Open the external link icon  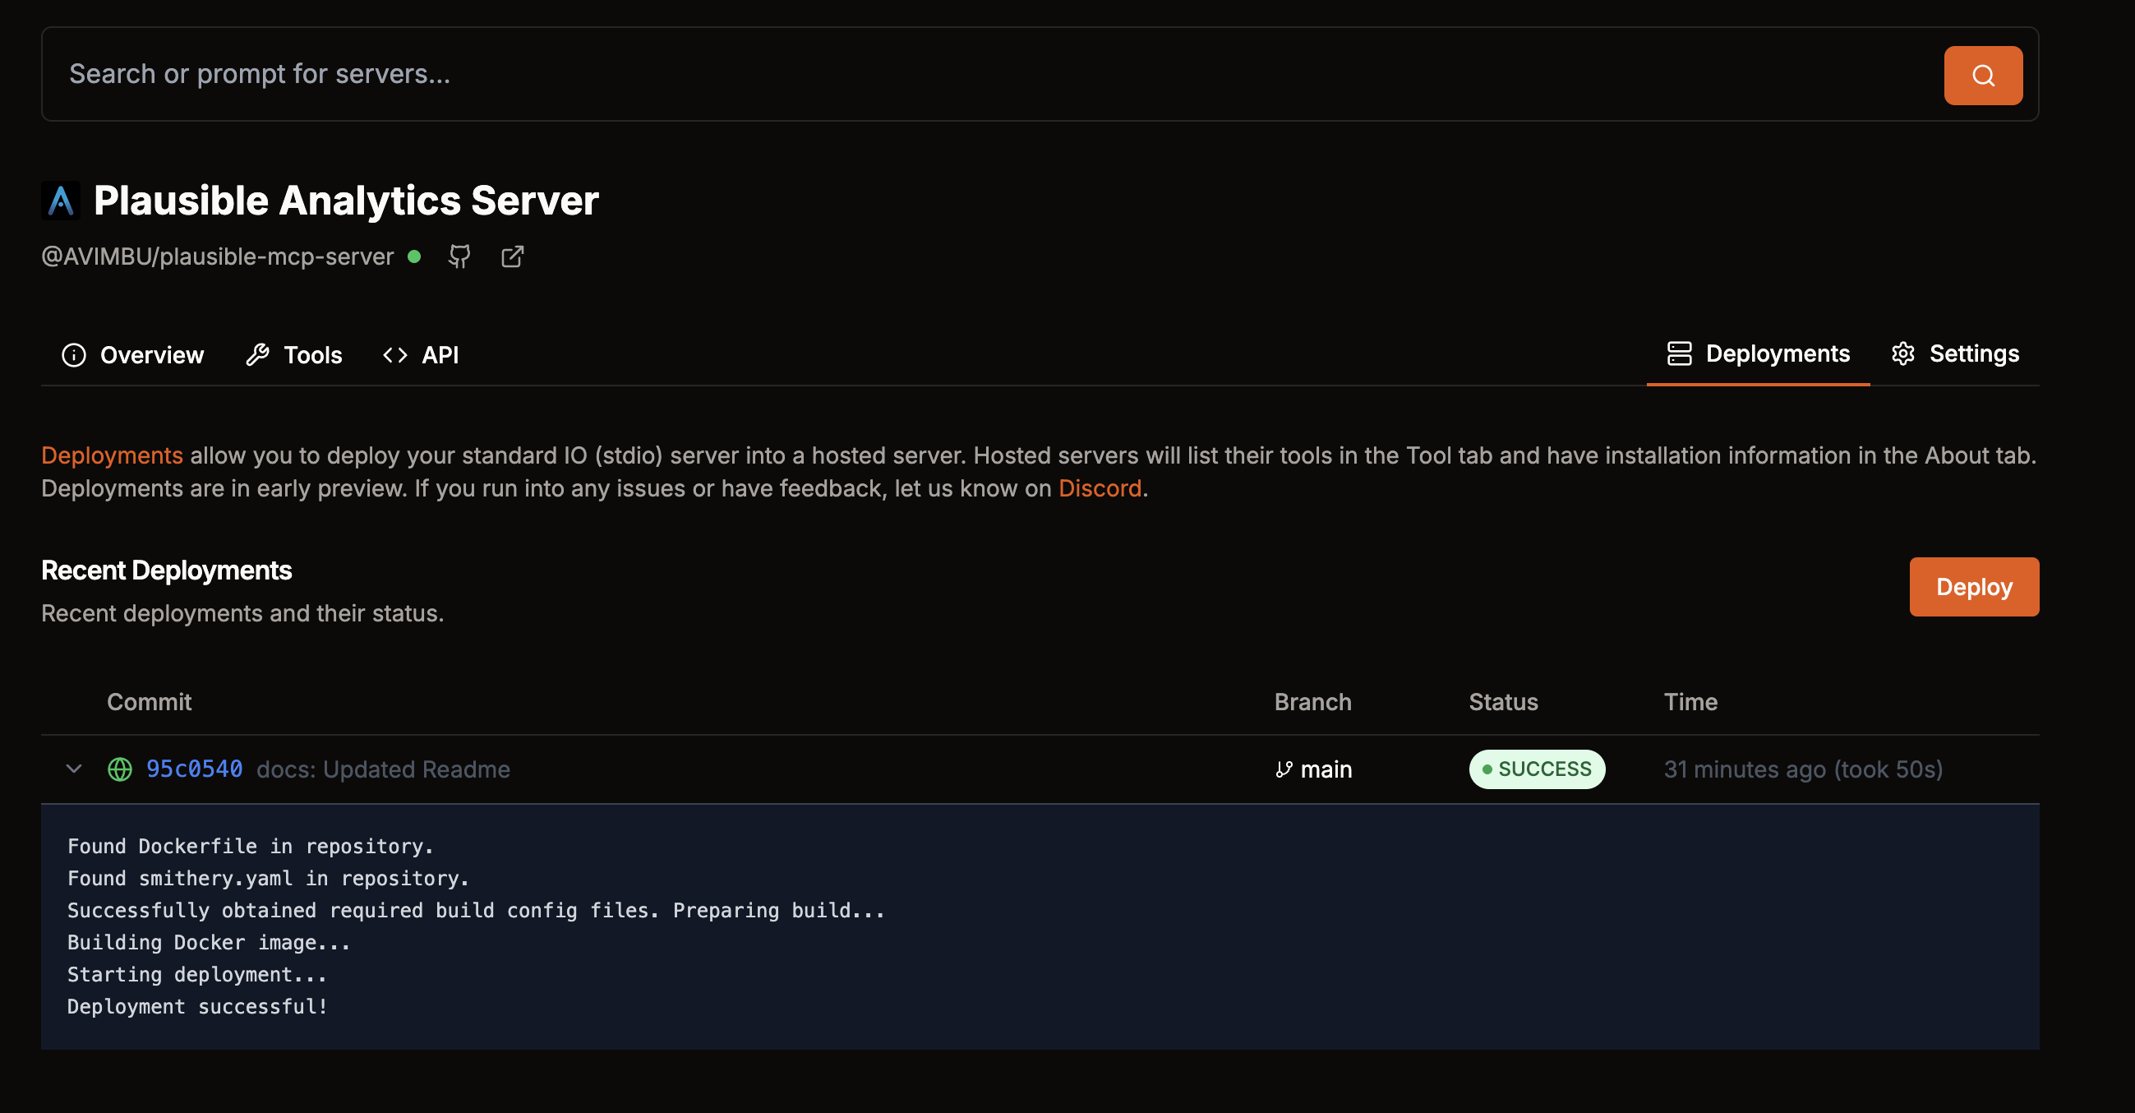click(x=512, y=257)
